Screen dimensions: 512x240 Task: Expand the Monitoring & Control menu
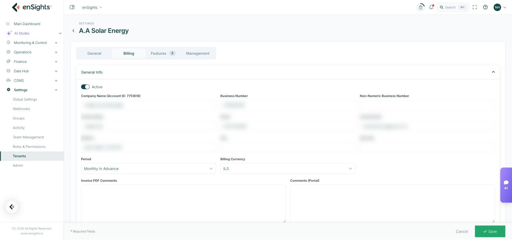(x=56, y=43)
